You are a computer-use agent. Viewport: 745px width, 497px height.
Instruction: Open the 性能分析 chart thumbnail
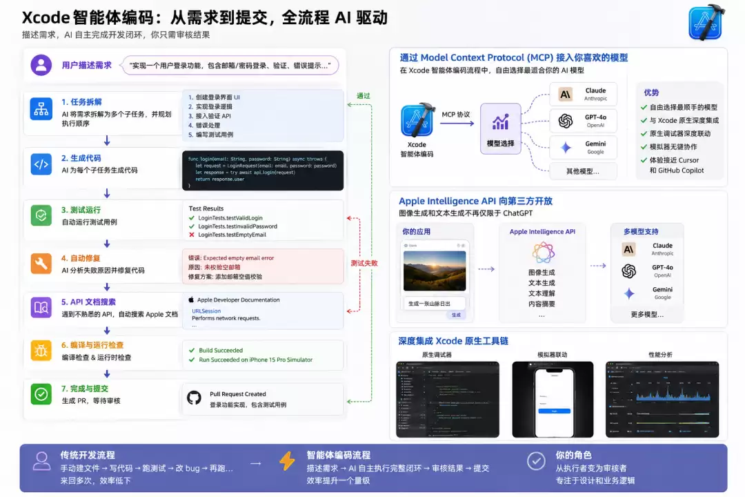point(662,400)
